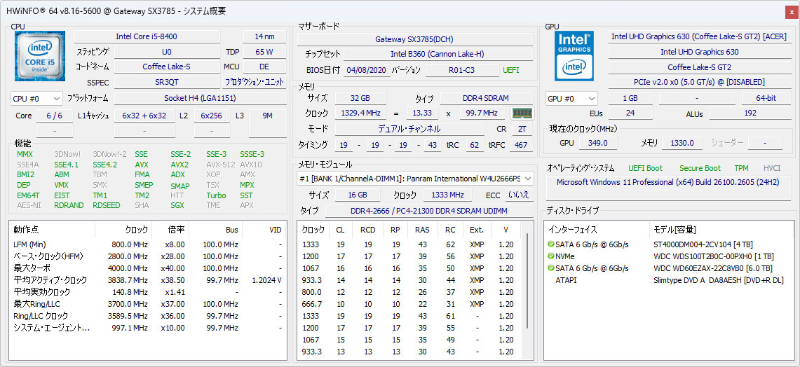Viewport: 800px width, 367px height.
Task: Click the 65 W TDP value
Action: point(264,52)
